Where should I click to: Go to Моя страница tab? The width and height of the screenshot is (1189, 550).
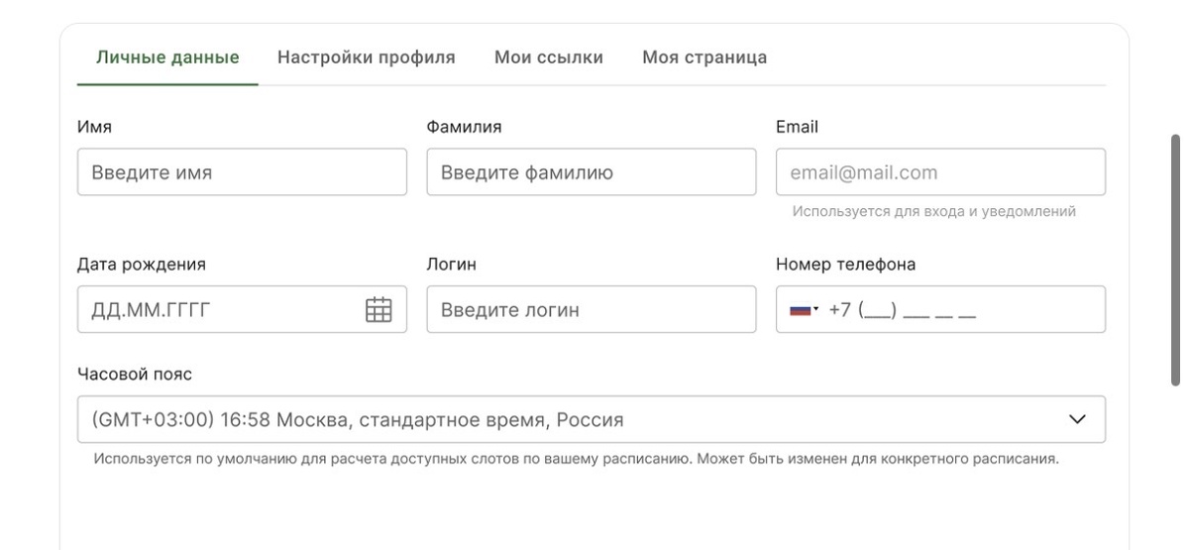pos(704,57)
